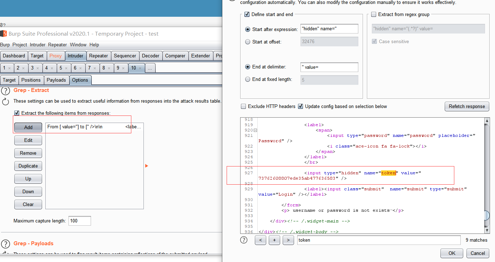Select the From [ value="] extract list entry

coord(94,127)
